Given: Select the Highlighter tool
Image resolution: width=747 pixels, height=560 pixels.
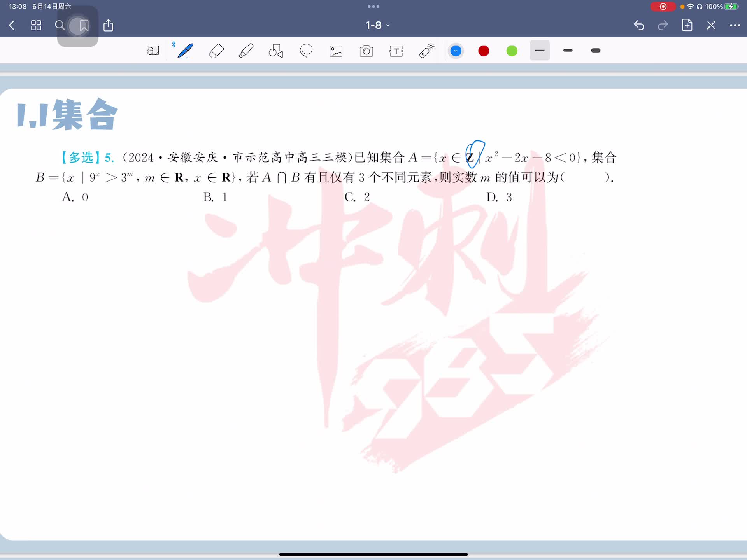Looking at the screenshot, I should (246, 51).
